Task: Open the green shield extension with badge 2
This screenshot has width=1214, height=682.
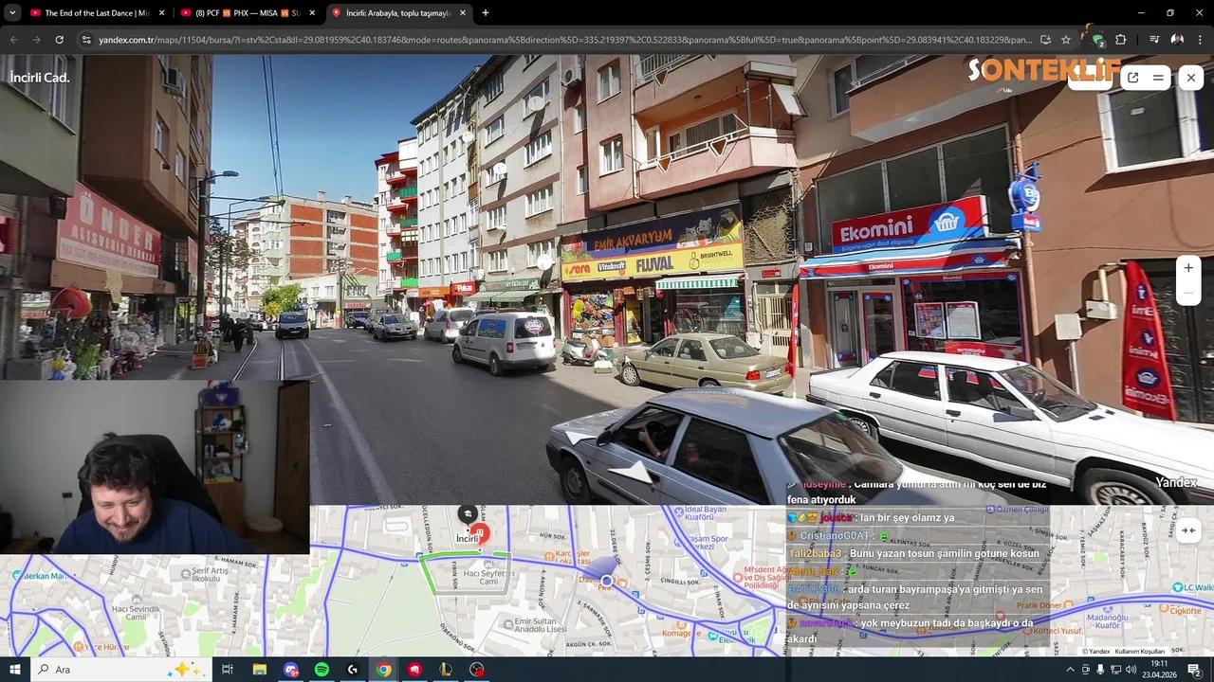Action: [x=1097, y=40]
